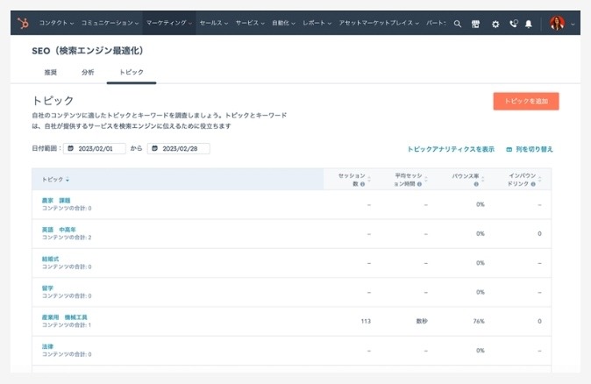
Task: Click the HubSpot sprocket logo
Action: (23, 24)
